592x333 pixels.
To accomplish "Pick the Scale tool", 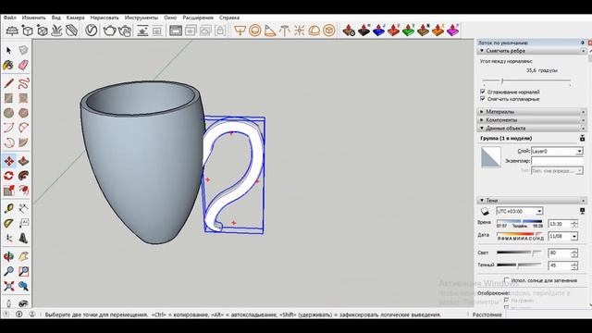I will tap(8, 191).
